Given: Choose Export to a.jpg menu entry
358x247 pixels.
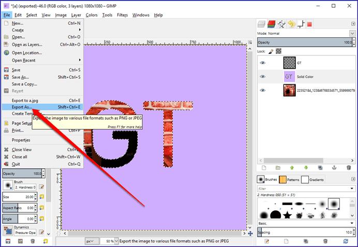Looking at the screenshot, I should point(42,100).
